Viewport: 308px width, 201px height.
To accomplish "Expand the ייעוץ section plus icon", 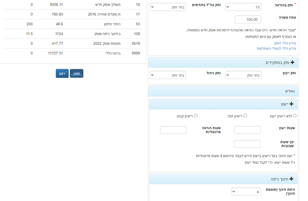I will (x=291, y=104).
